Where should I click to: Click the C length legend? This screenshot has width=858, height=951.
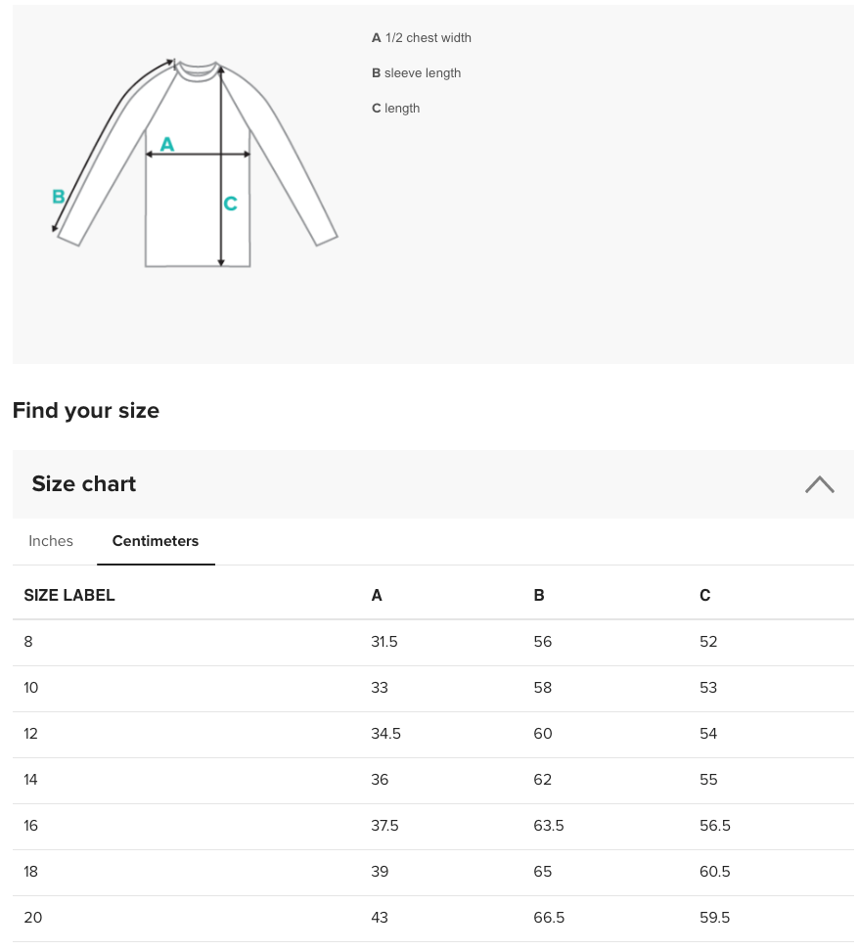pyautogui.click(x=395, y=108)
